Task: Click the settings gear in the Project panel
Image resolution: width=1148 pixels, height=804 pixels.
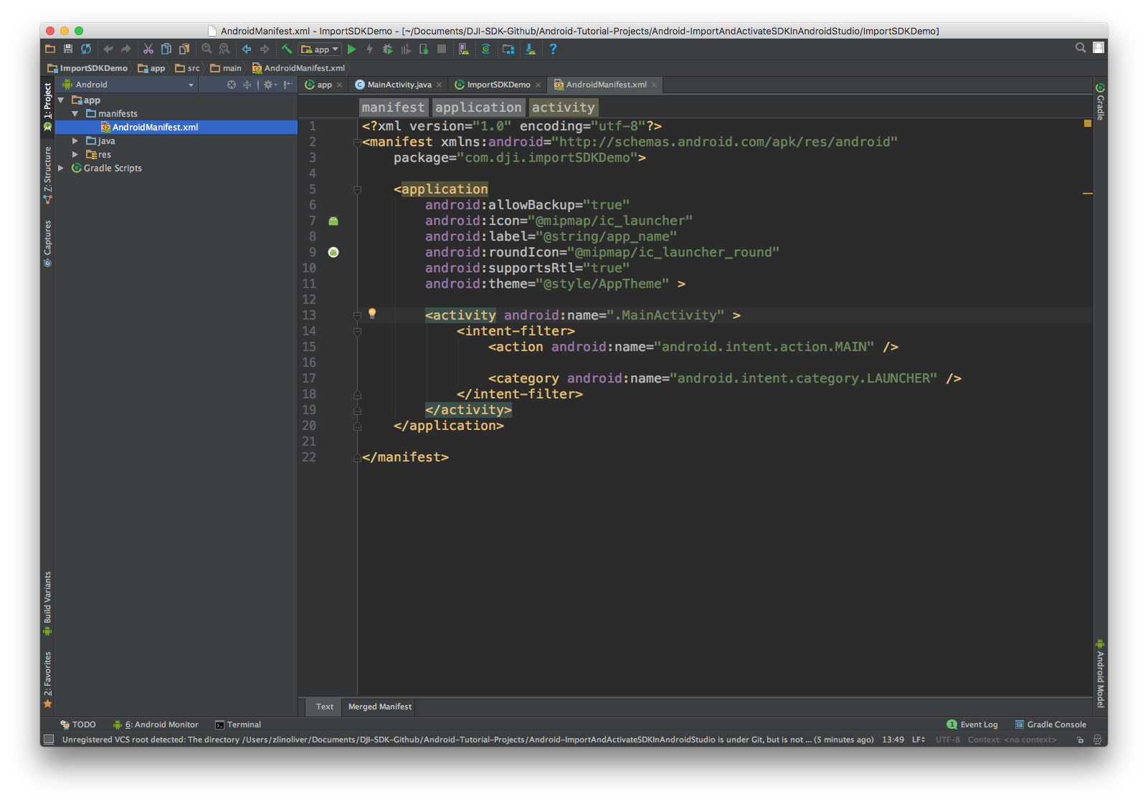Action: pyautogui.click(x=267, y=85)
